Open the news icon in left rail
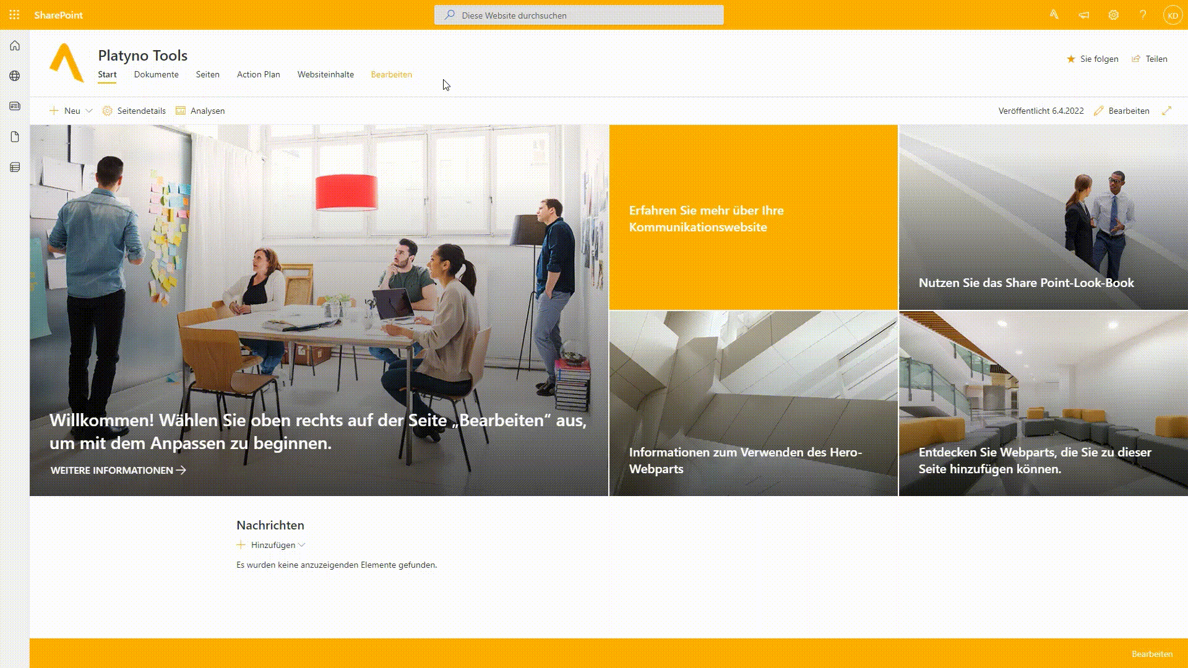The image size is (1188, 668). [15, 106]
